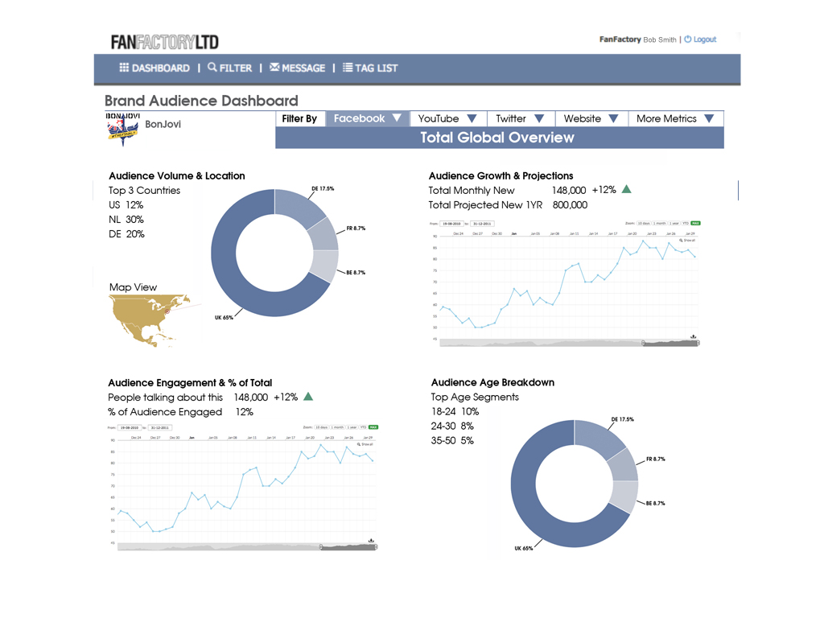824x618 pixels.
Task: Click the Show all magnifier on Audience Engagement chart
Action: [360, 444]
